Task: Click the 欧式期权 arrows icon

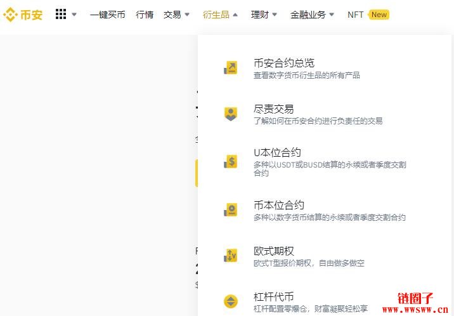Action: tap(231, 256)
